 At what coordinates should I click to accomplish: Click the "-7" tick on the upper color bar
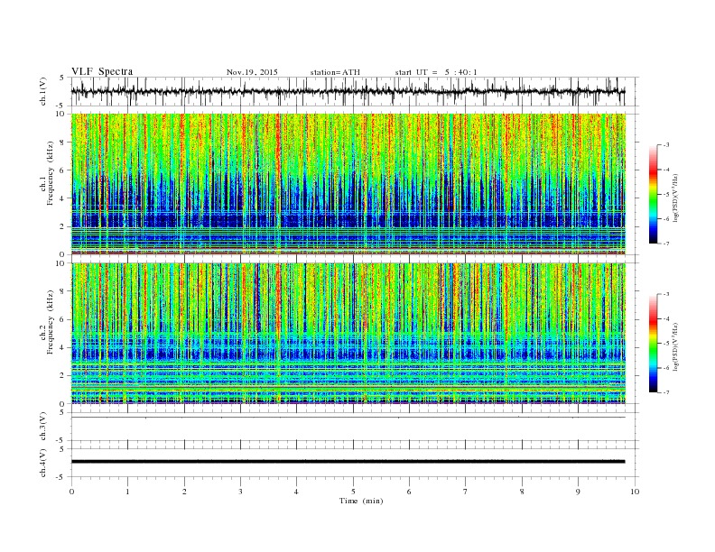coord(666,244)
